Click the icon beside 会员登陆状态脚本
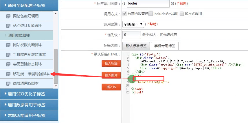The height and width of the screenshot is (123, 248). click(8, 64)
